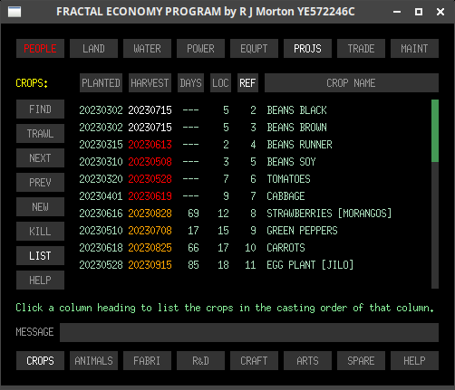
Task: Switch to the R&D bottom tab
Action: [200, 360]
